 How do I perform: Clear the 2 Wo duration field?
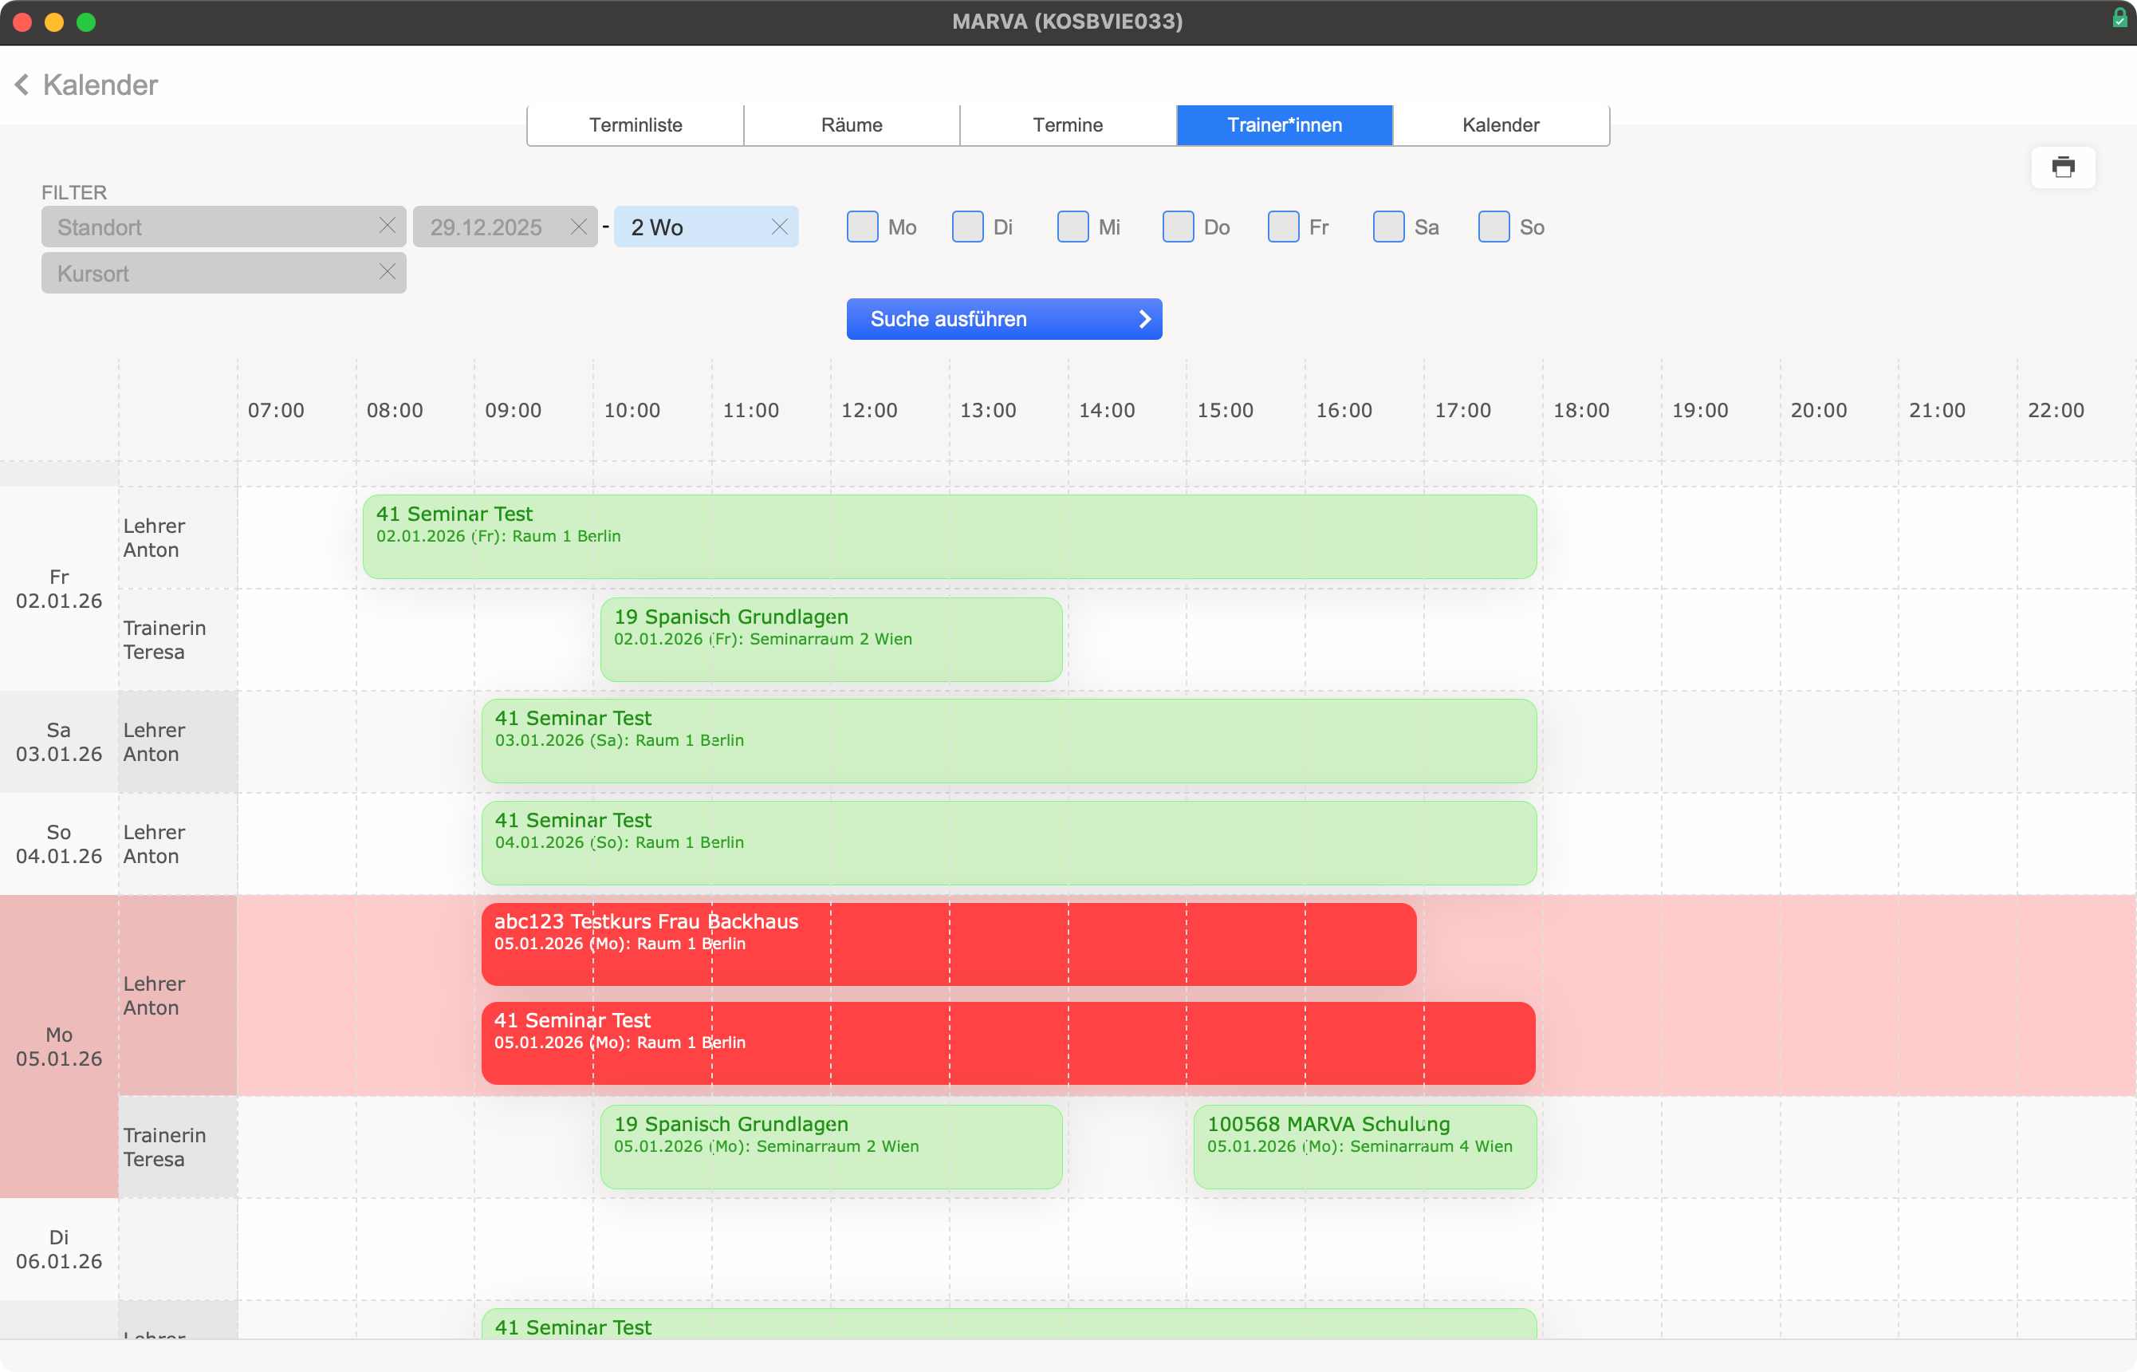click(x=779, y=227)
